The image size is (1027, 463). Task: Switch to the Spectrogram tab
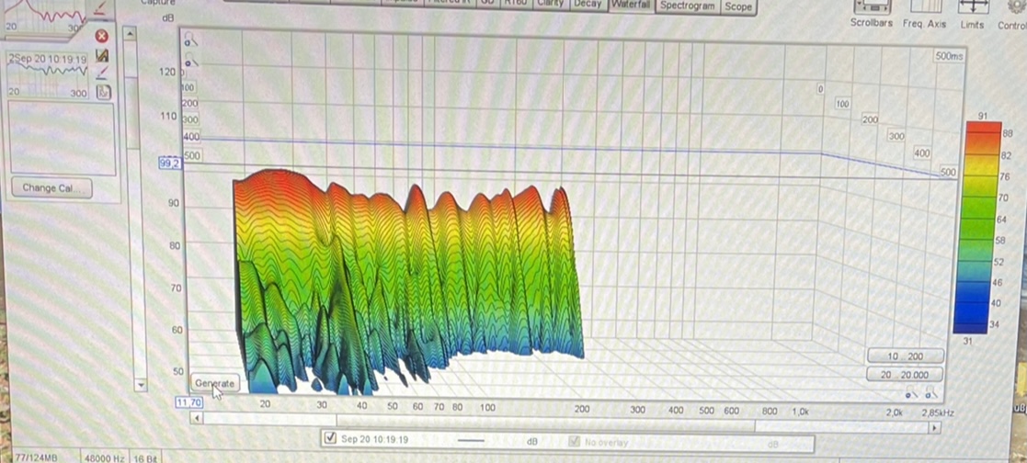pos(687,6)
